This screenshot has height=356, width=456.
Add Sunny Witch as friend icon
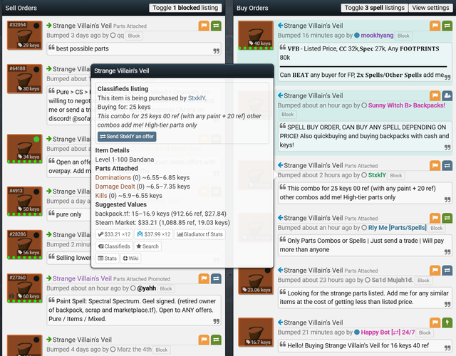[447, 95]
